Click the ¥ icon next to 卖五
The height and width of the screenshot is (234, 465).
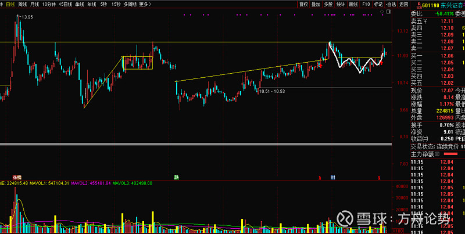(x=425, y=21)
